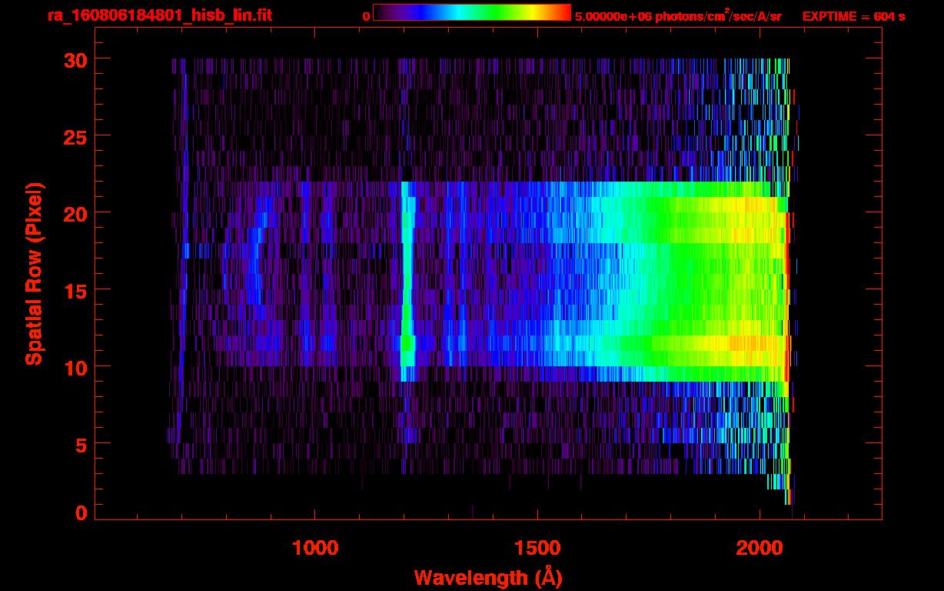
Task: Click the file name ra_160806184801_hisb_lin.fit
Action: click(158, 15)
